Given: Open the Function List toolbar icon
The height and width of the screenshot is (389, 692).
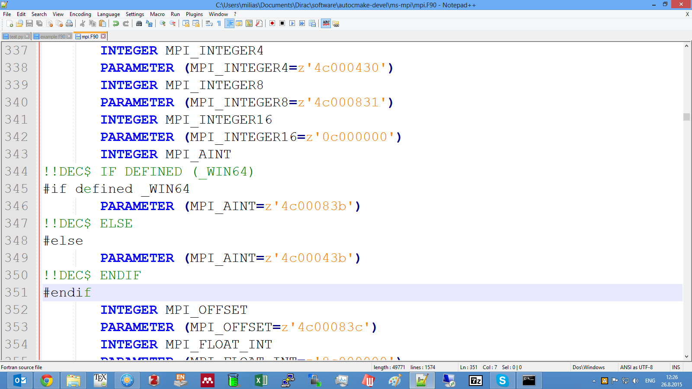Looking at the screenshot, I should coord(259,23).
